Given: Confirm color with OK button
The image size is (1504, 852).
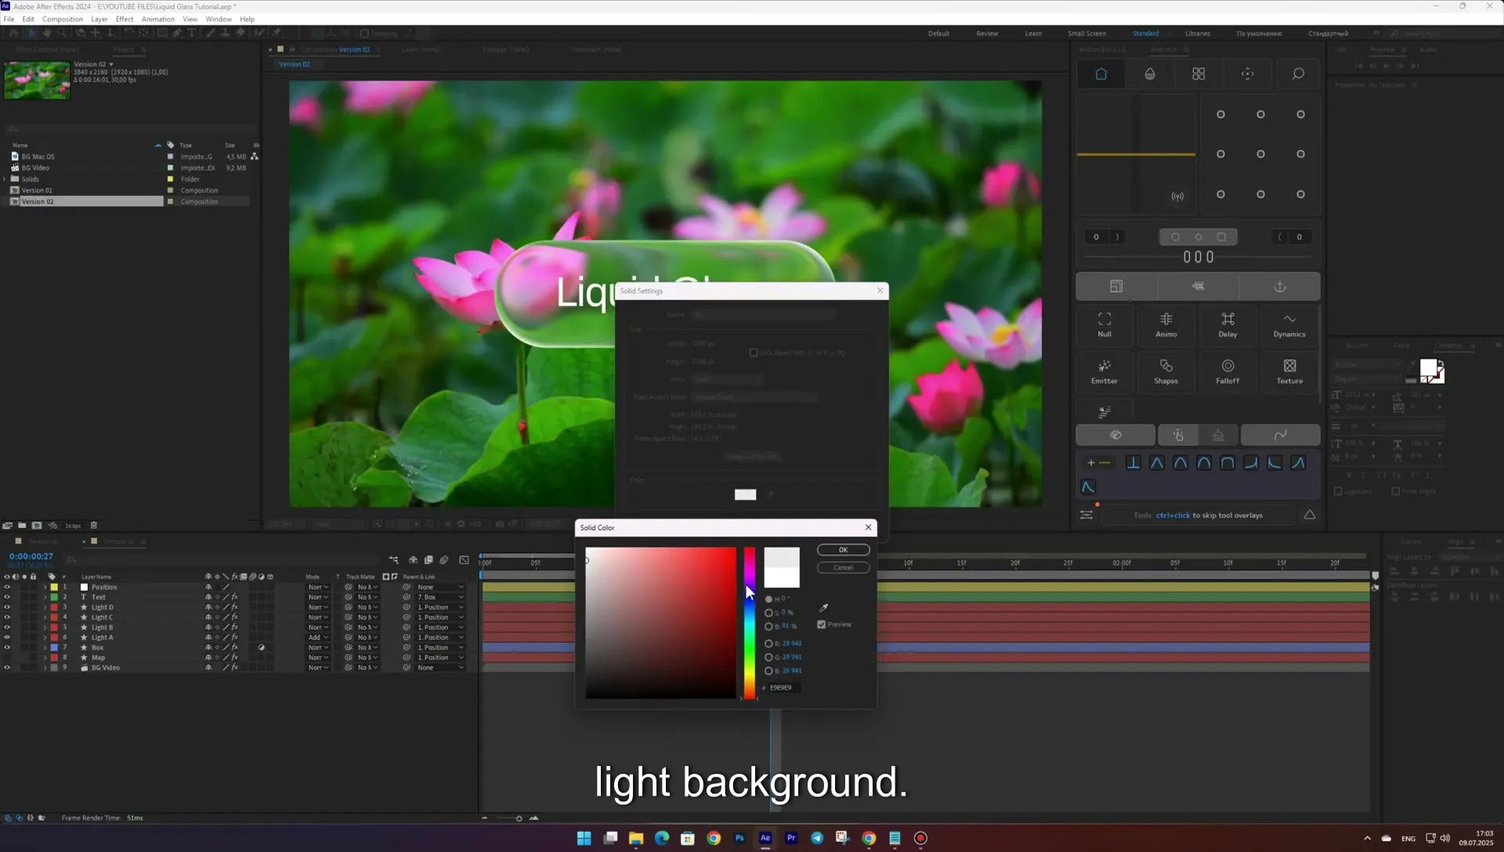Looking at the screenshot, I should click(843, 550).
